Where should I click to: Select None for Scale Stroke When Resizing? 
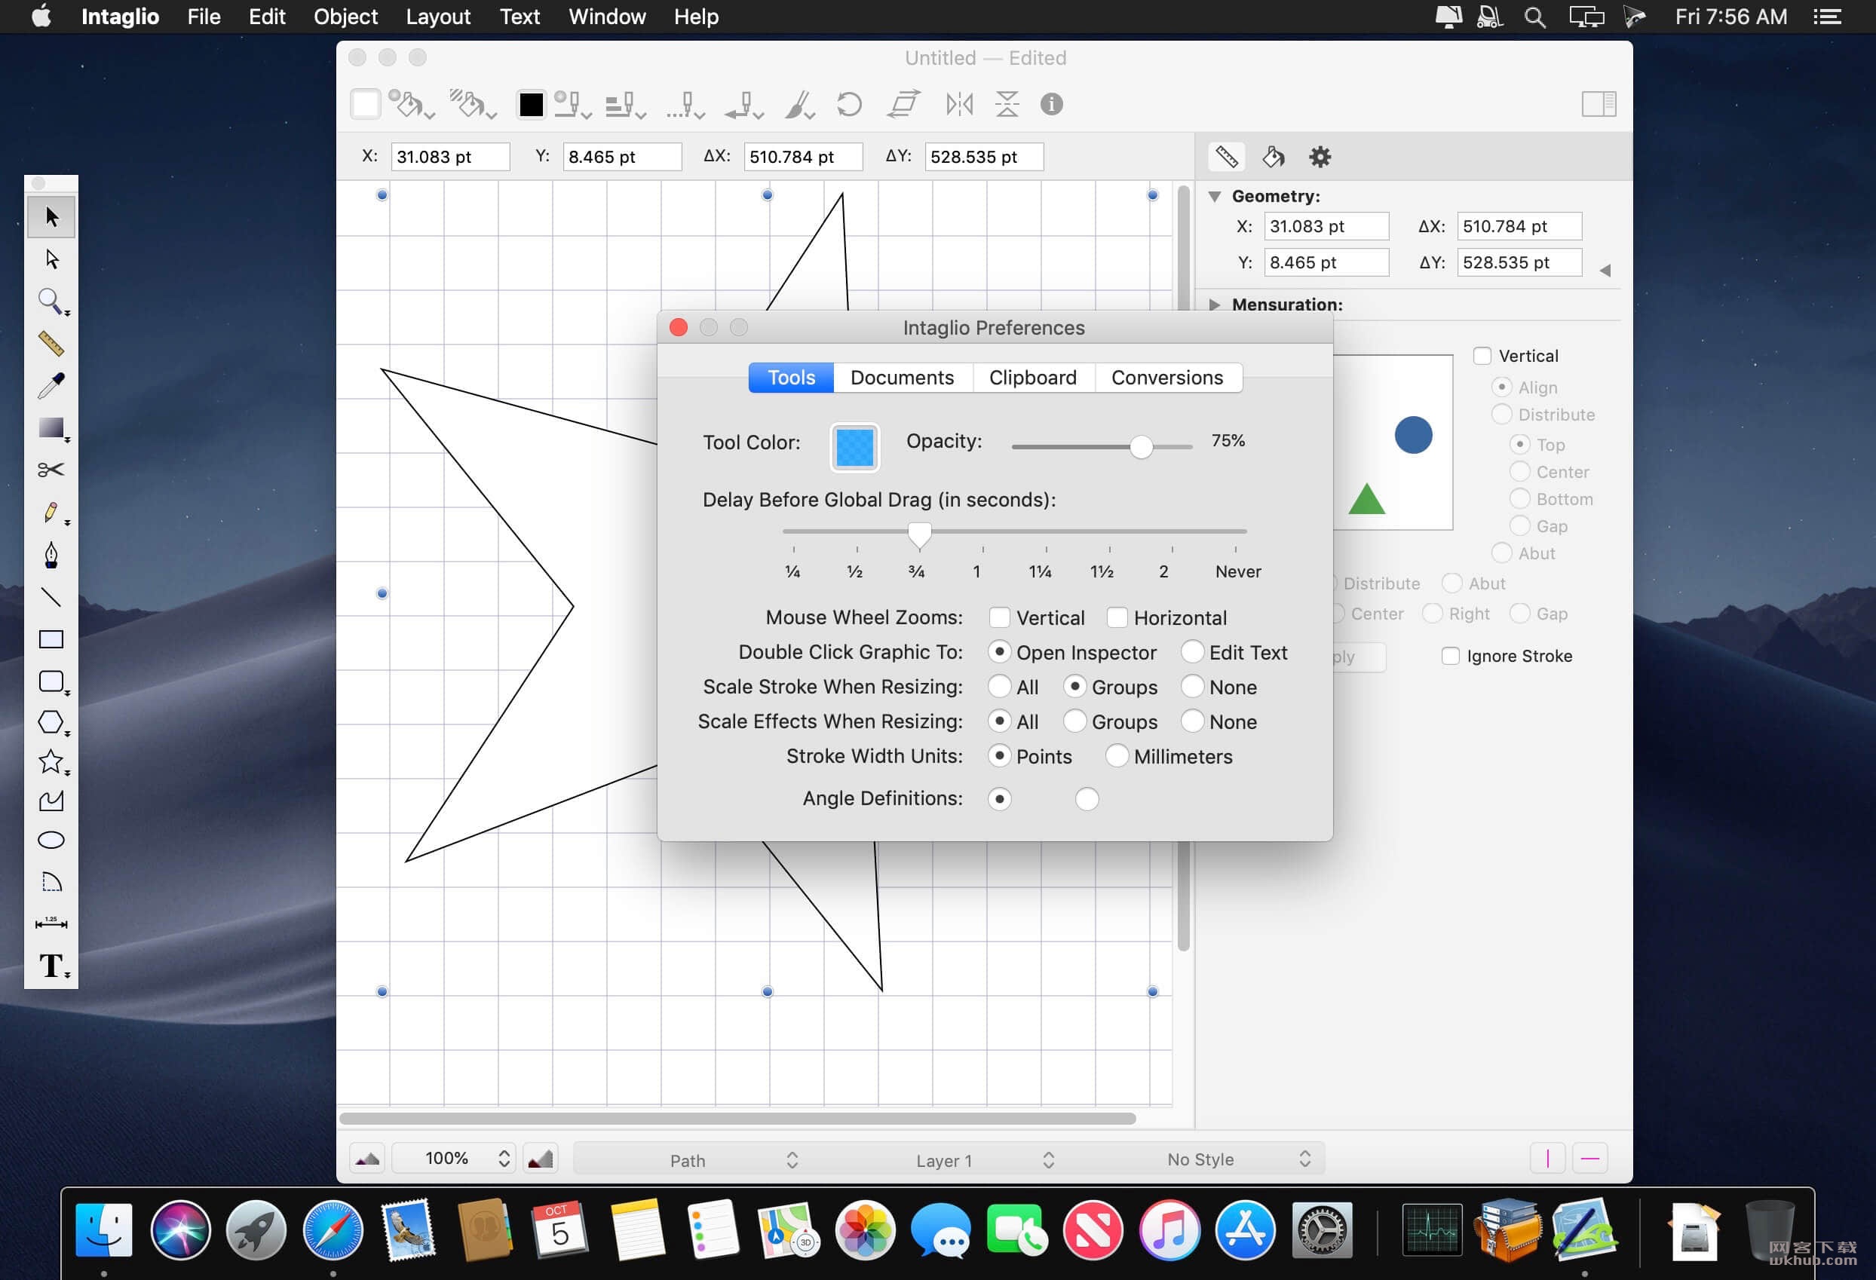coord(1191,687)
